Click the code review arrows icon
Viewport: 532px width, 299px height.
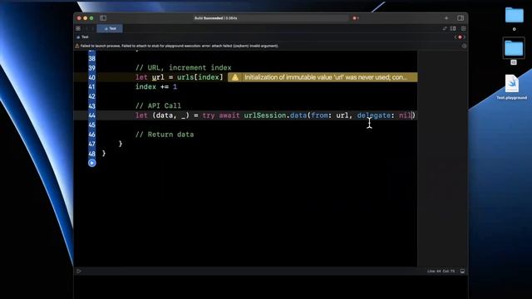click(445, 28)
